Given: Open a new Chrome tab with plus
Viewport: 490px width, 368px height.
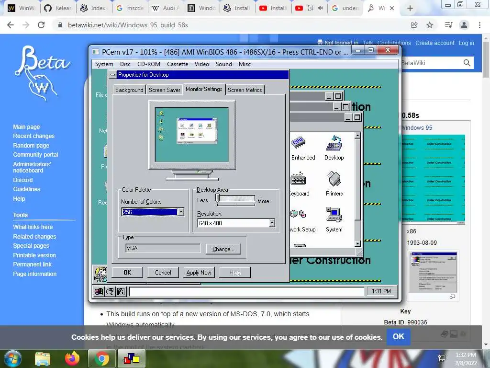Looking at the screenshot, I should coord(410,9).
